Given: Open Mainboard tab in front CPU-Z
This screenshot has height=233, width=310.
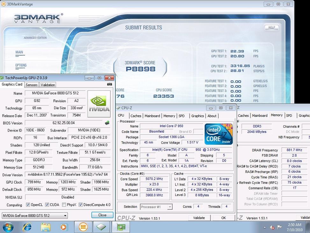Looking at the screenshot, I should (x=152, y=116).
